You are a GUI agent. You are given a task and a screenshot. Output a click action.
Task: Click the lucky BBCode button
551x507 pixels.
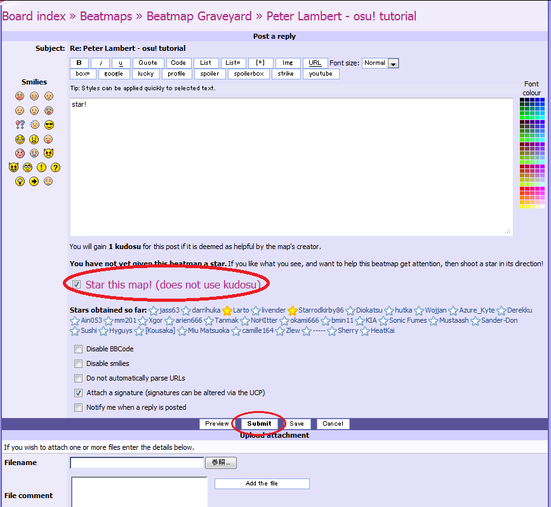pos(146,74)
